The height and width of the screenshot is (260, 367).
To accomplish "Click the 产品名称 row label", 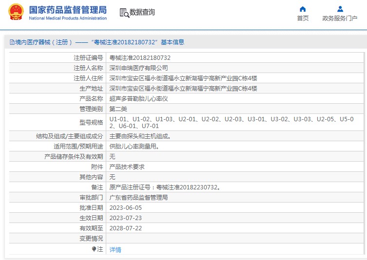I will pyautogui.click(x=91, y=99).
